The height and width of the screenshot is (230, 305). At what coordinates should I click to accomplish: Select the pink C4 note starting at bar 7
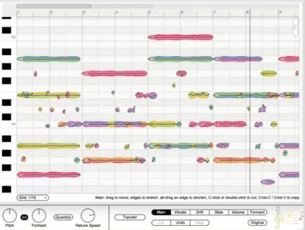click(x=230, y=124)
